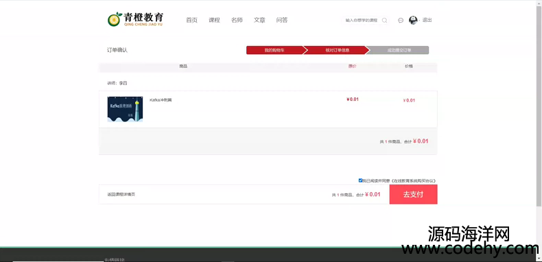Uncheck the purchase agreement checkbox
542x262 pixels.
point(360,180)
